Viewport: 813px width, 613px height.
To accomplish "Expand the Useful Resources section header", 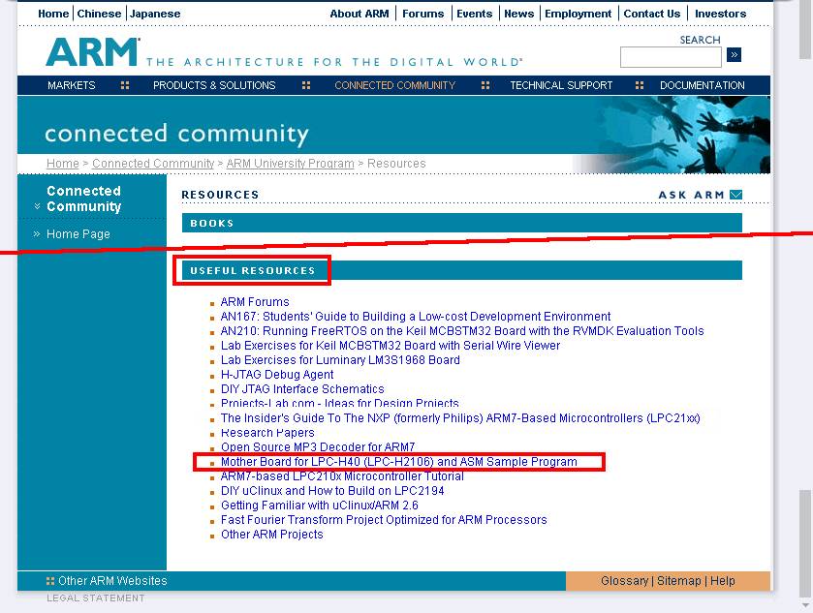I will click(253, 271).
